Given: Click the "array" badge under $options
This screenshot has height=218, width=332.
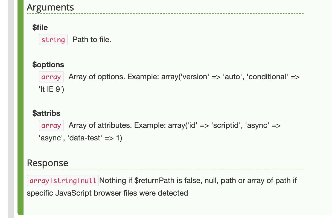Looking at the screenshot, I should click(x=51, y=77).
